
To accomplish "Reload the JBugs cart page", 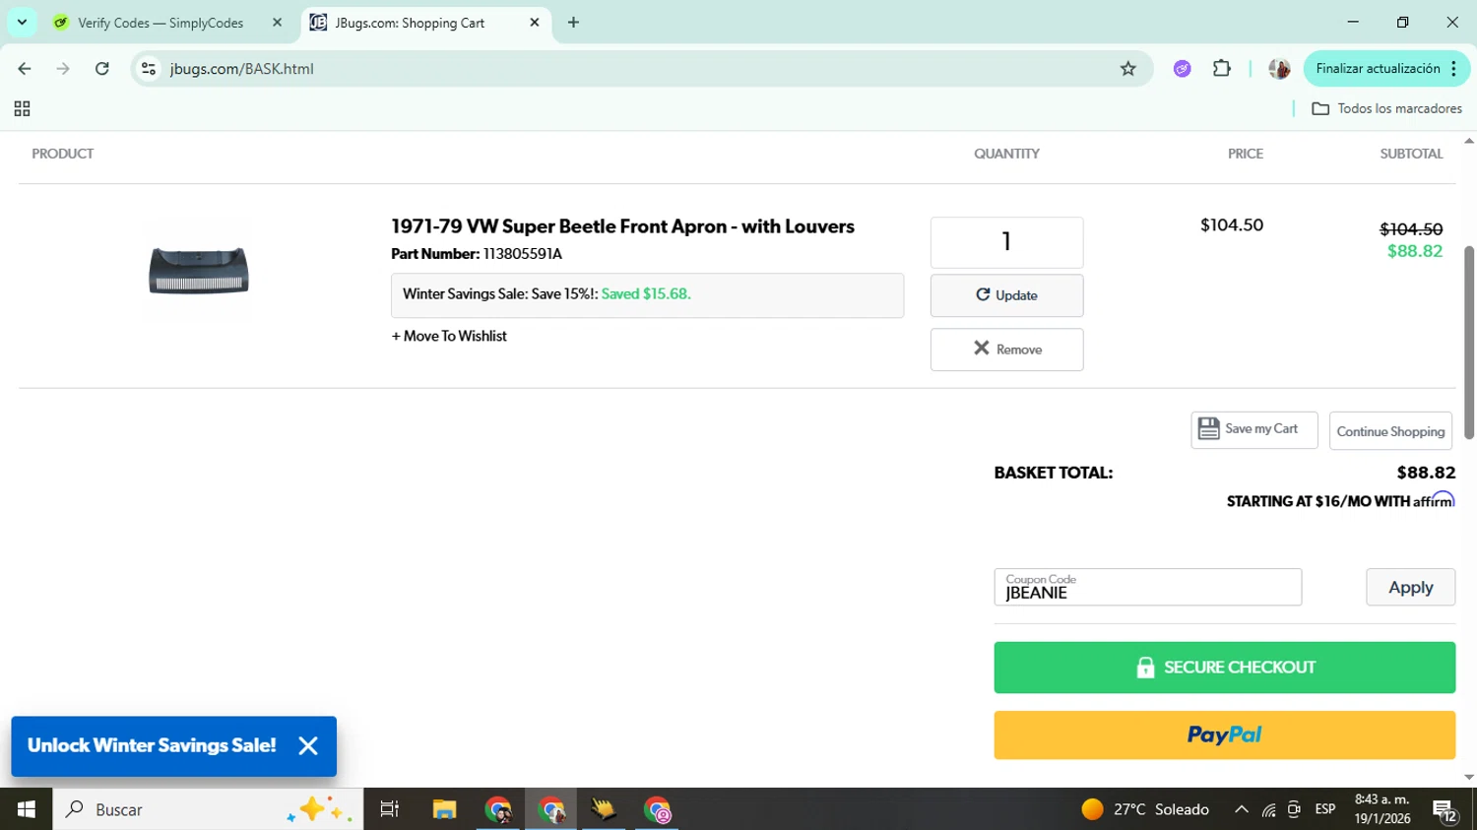I will pos(102,69).
